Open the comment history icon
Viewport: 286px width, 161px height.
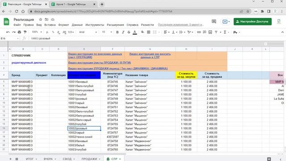tap(214, 21)
